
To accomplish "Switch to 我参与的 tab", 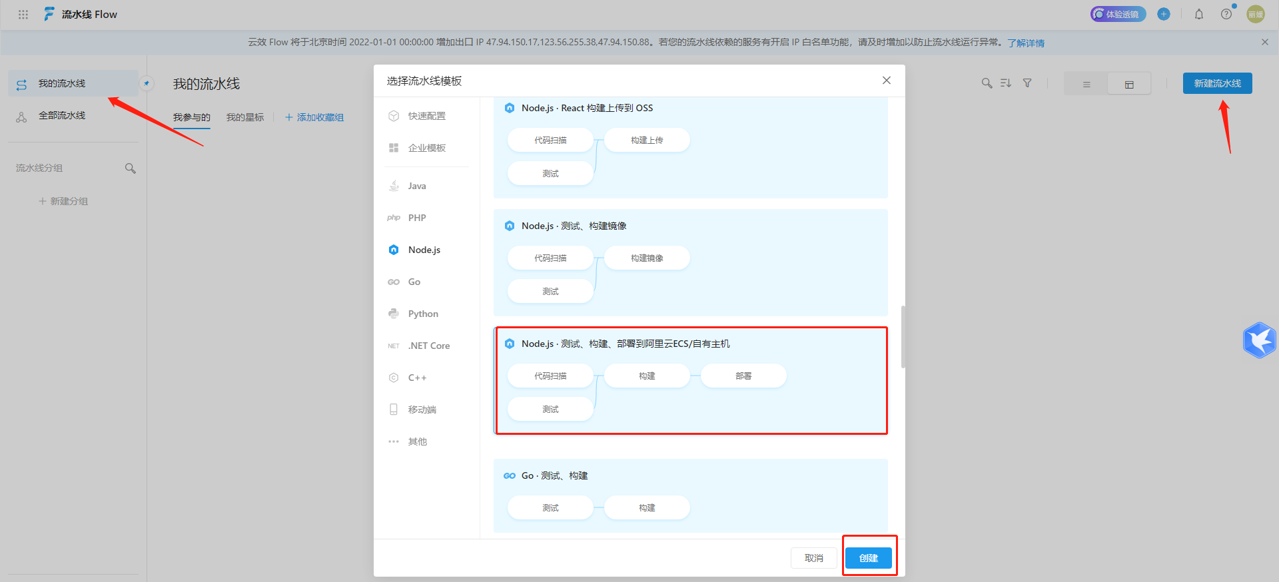I will coord(192,117).
